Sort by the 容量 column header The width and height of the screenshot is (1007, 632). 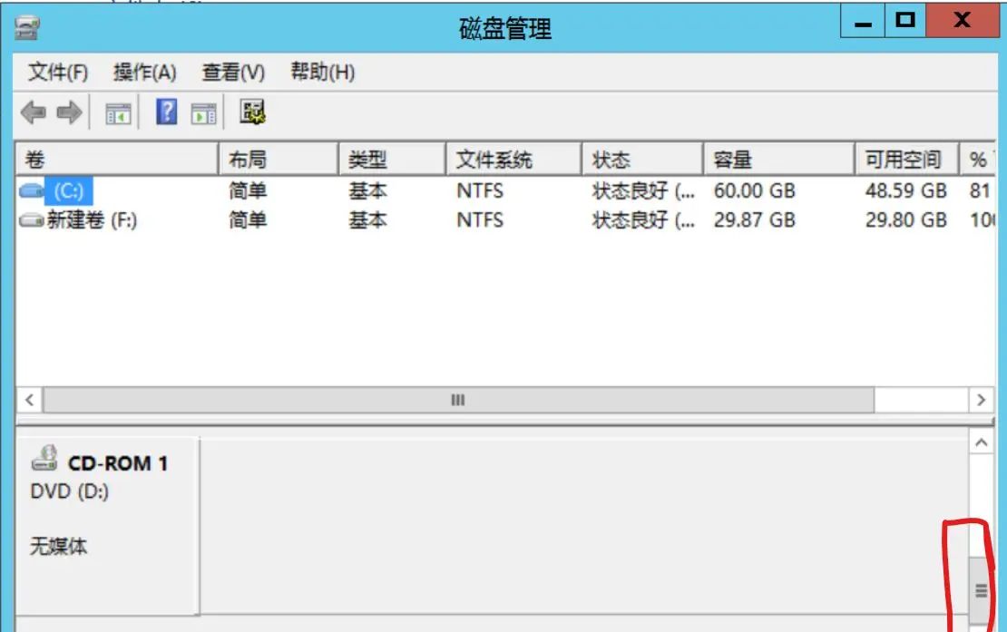[779, 159]
